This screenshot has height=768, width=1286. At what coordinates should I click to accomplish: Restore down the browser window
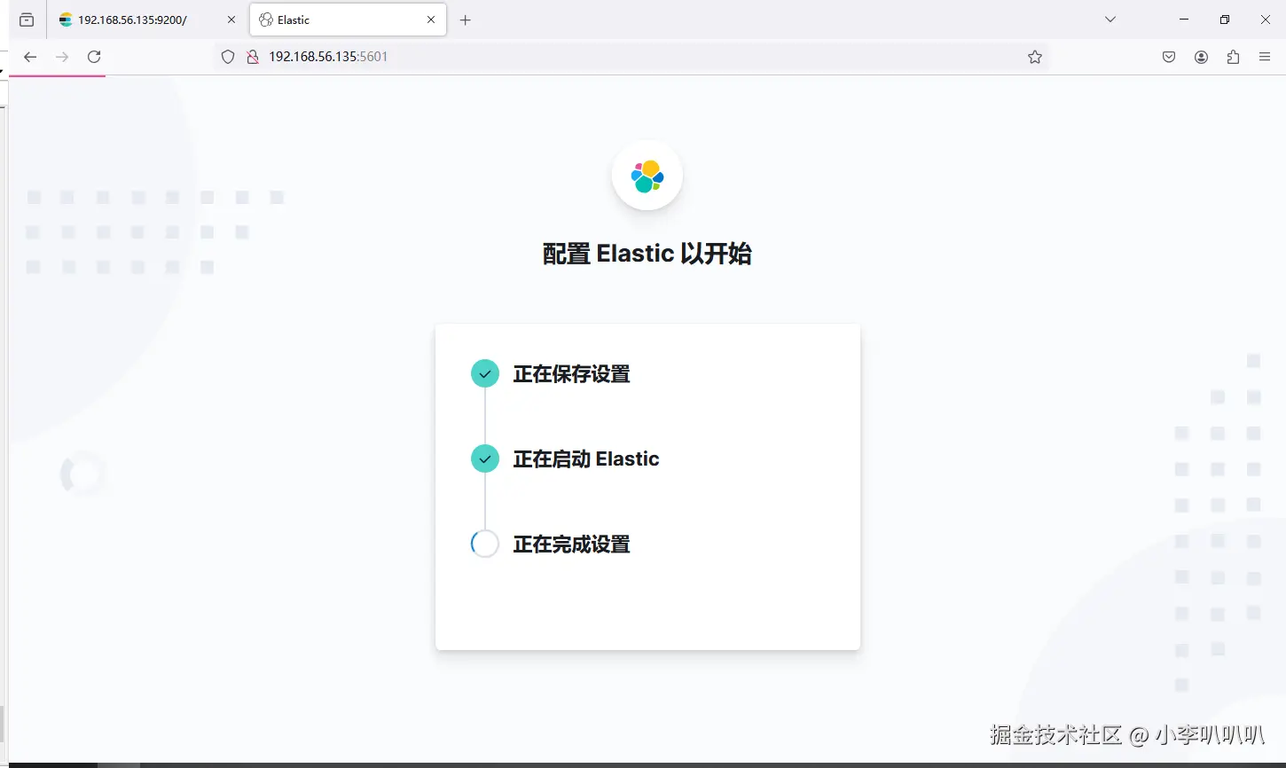1225,20
